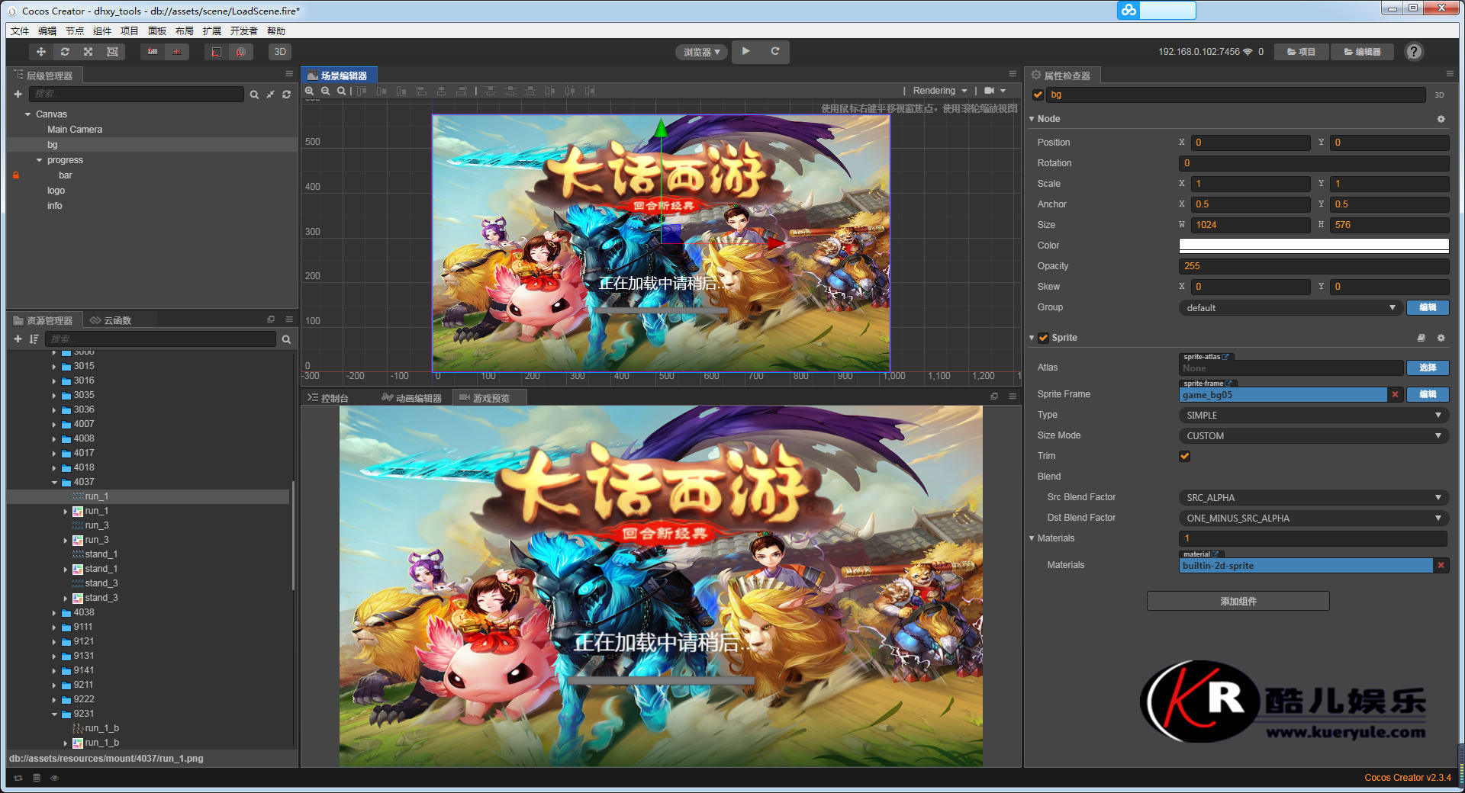Open the hierarchy panel hamburger menu
The width and height of the screenshot is (1465, 793).
coord(289,74)
